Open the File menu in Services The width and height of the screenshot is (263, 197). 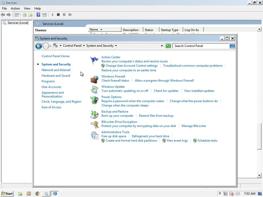click(4, 8)
